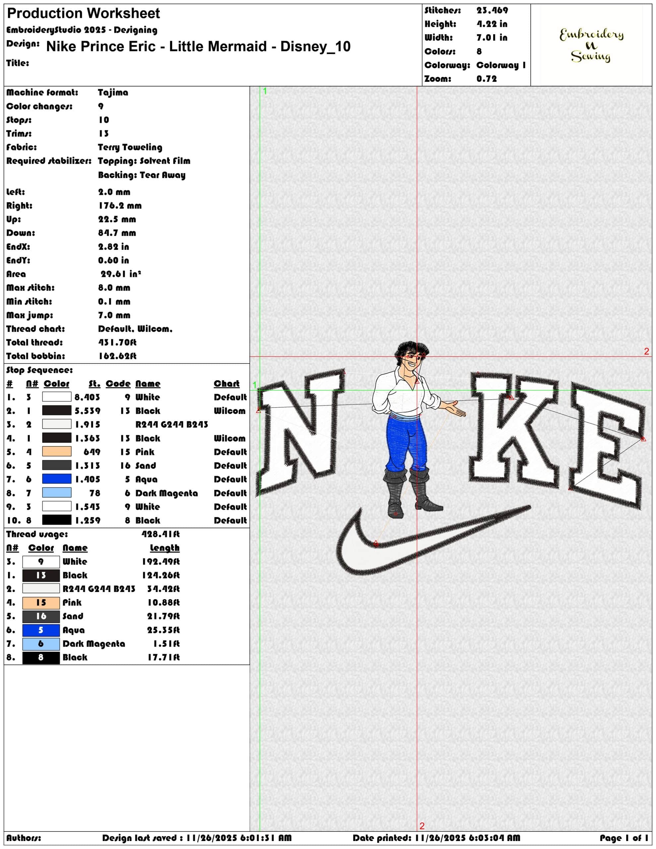
Task: Click the max stitch value '8.0 mm'
Action: [114, 288]
